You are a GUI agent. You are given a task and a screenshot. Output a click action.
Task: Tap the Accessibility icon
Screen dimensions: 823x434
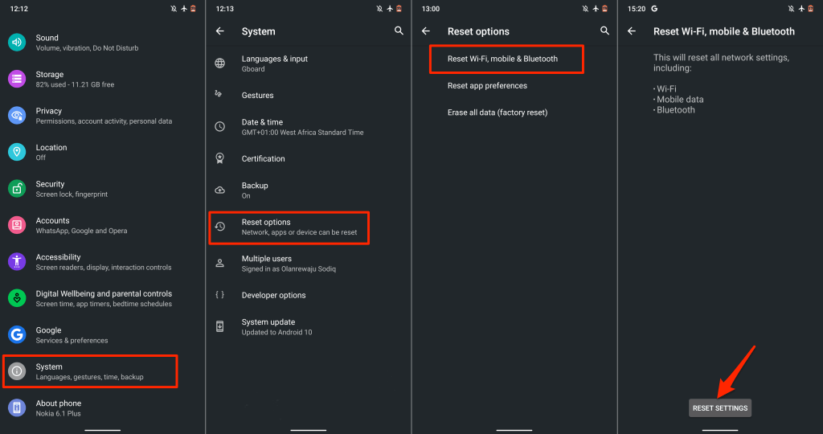17,262
